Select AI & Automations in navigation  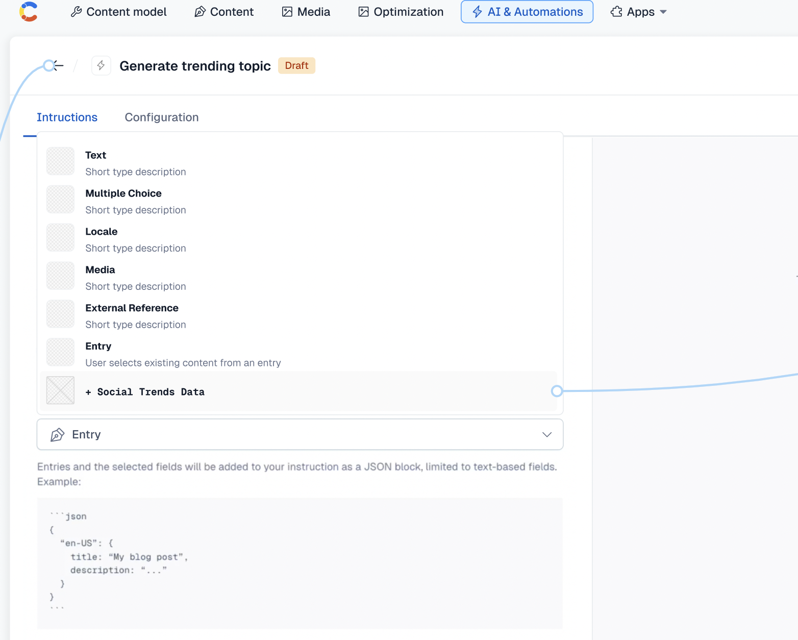point(527,12)
